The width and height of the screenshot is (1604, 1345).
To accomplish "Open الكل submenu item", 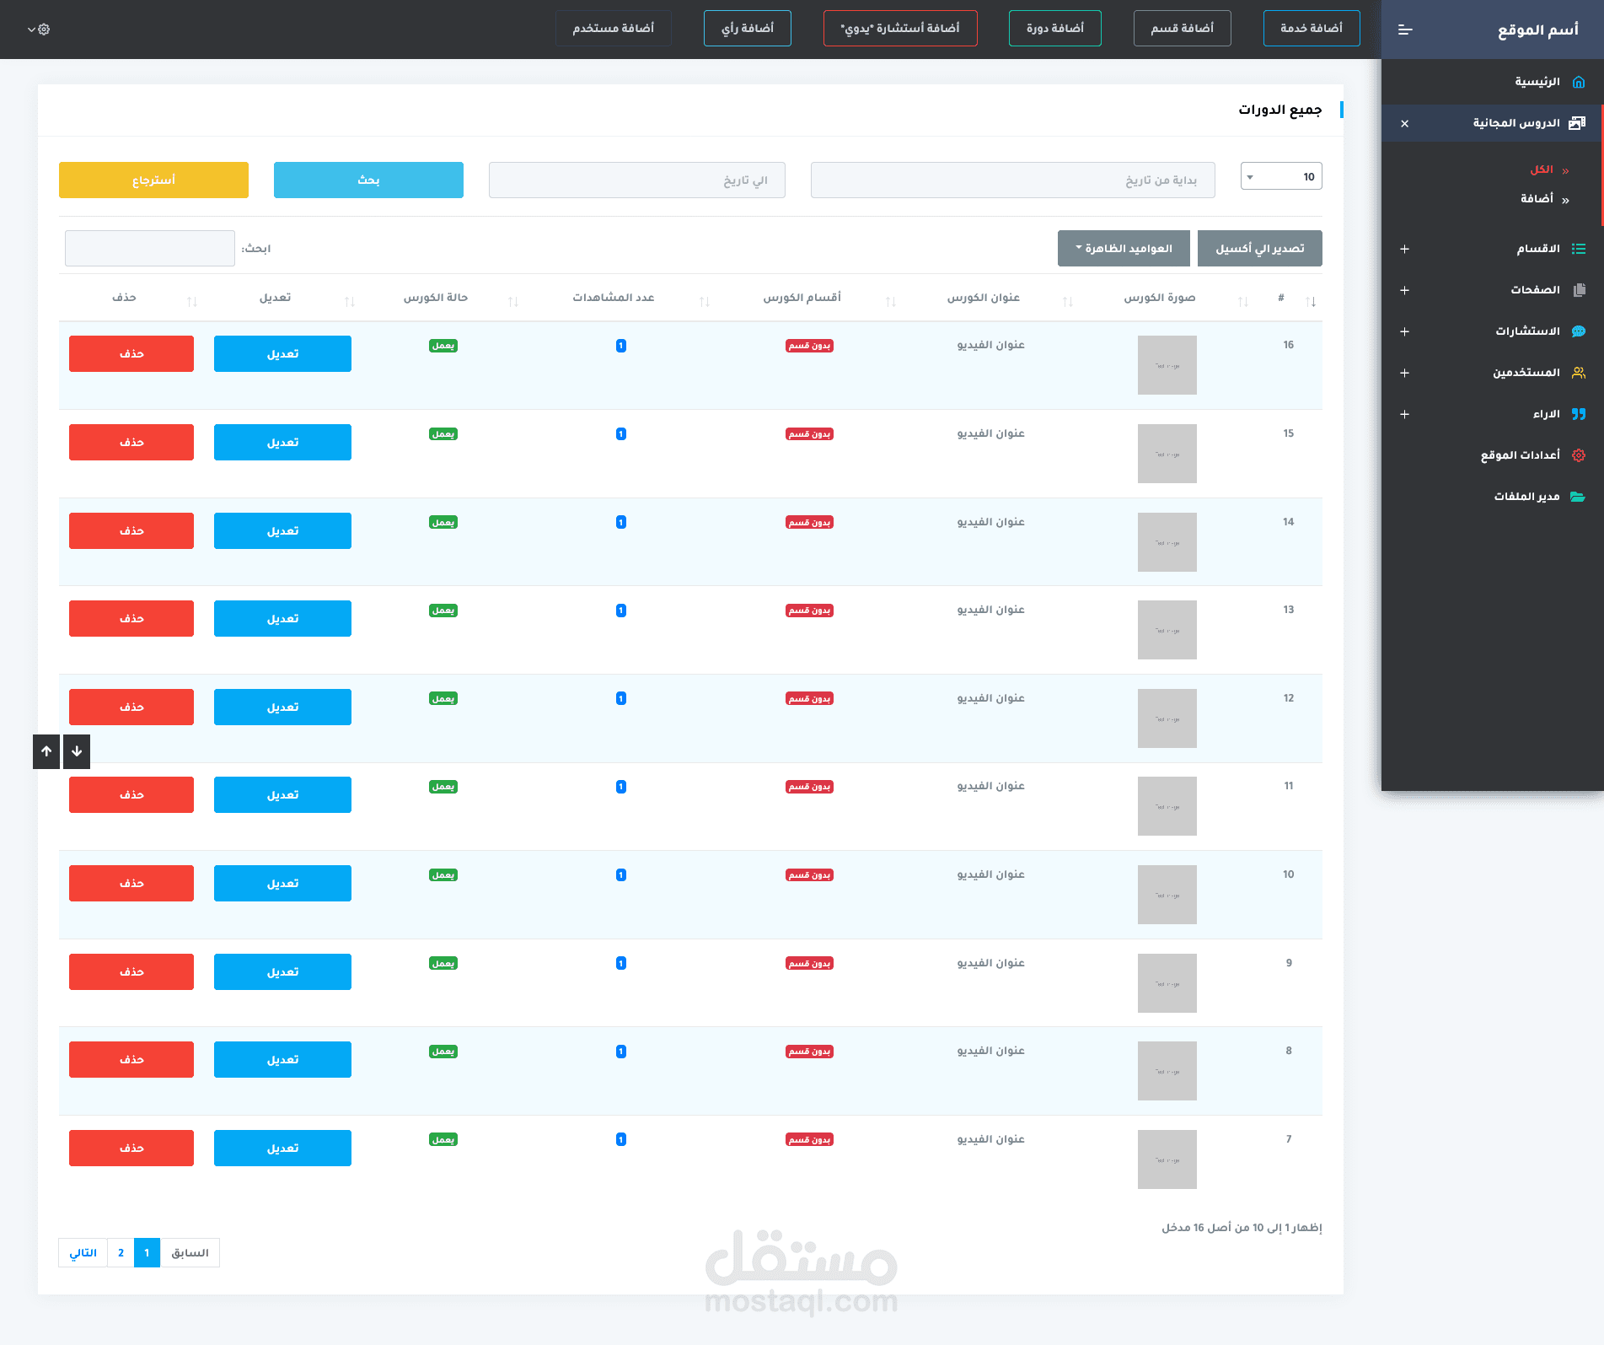I will [x=1542, y=170].
